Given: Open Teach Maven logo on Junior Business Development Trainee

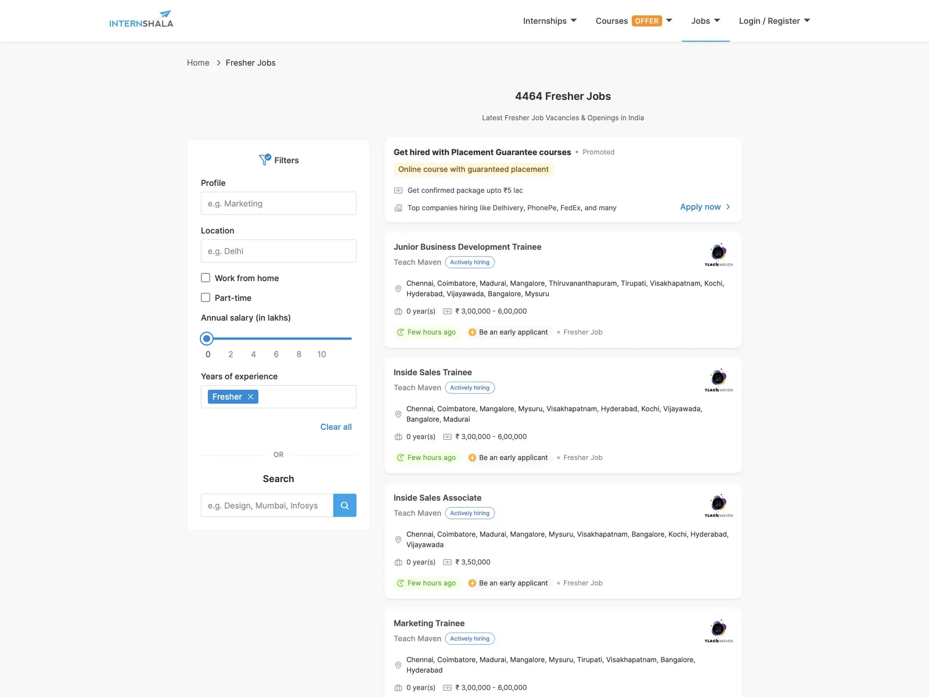Looking at the screenshot, I should coord(719,255).
